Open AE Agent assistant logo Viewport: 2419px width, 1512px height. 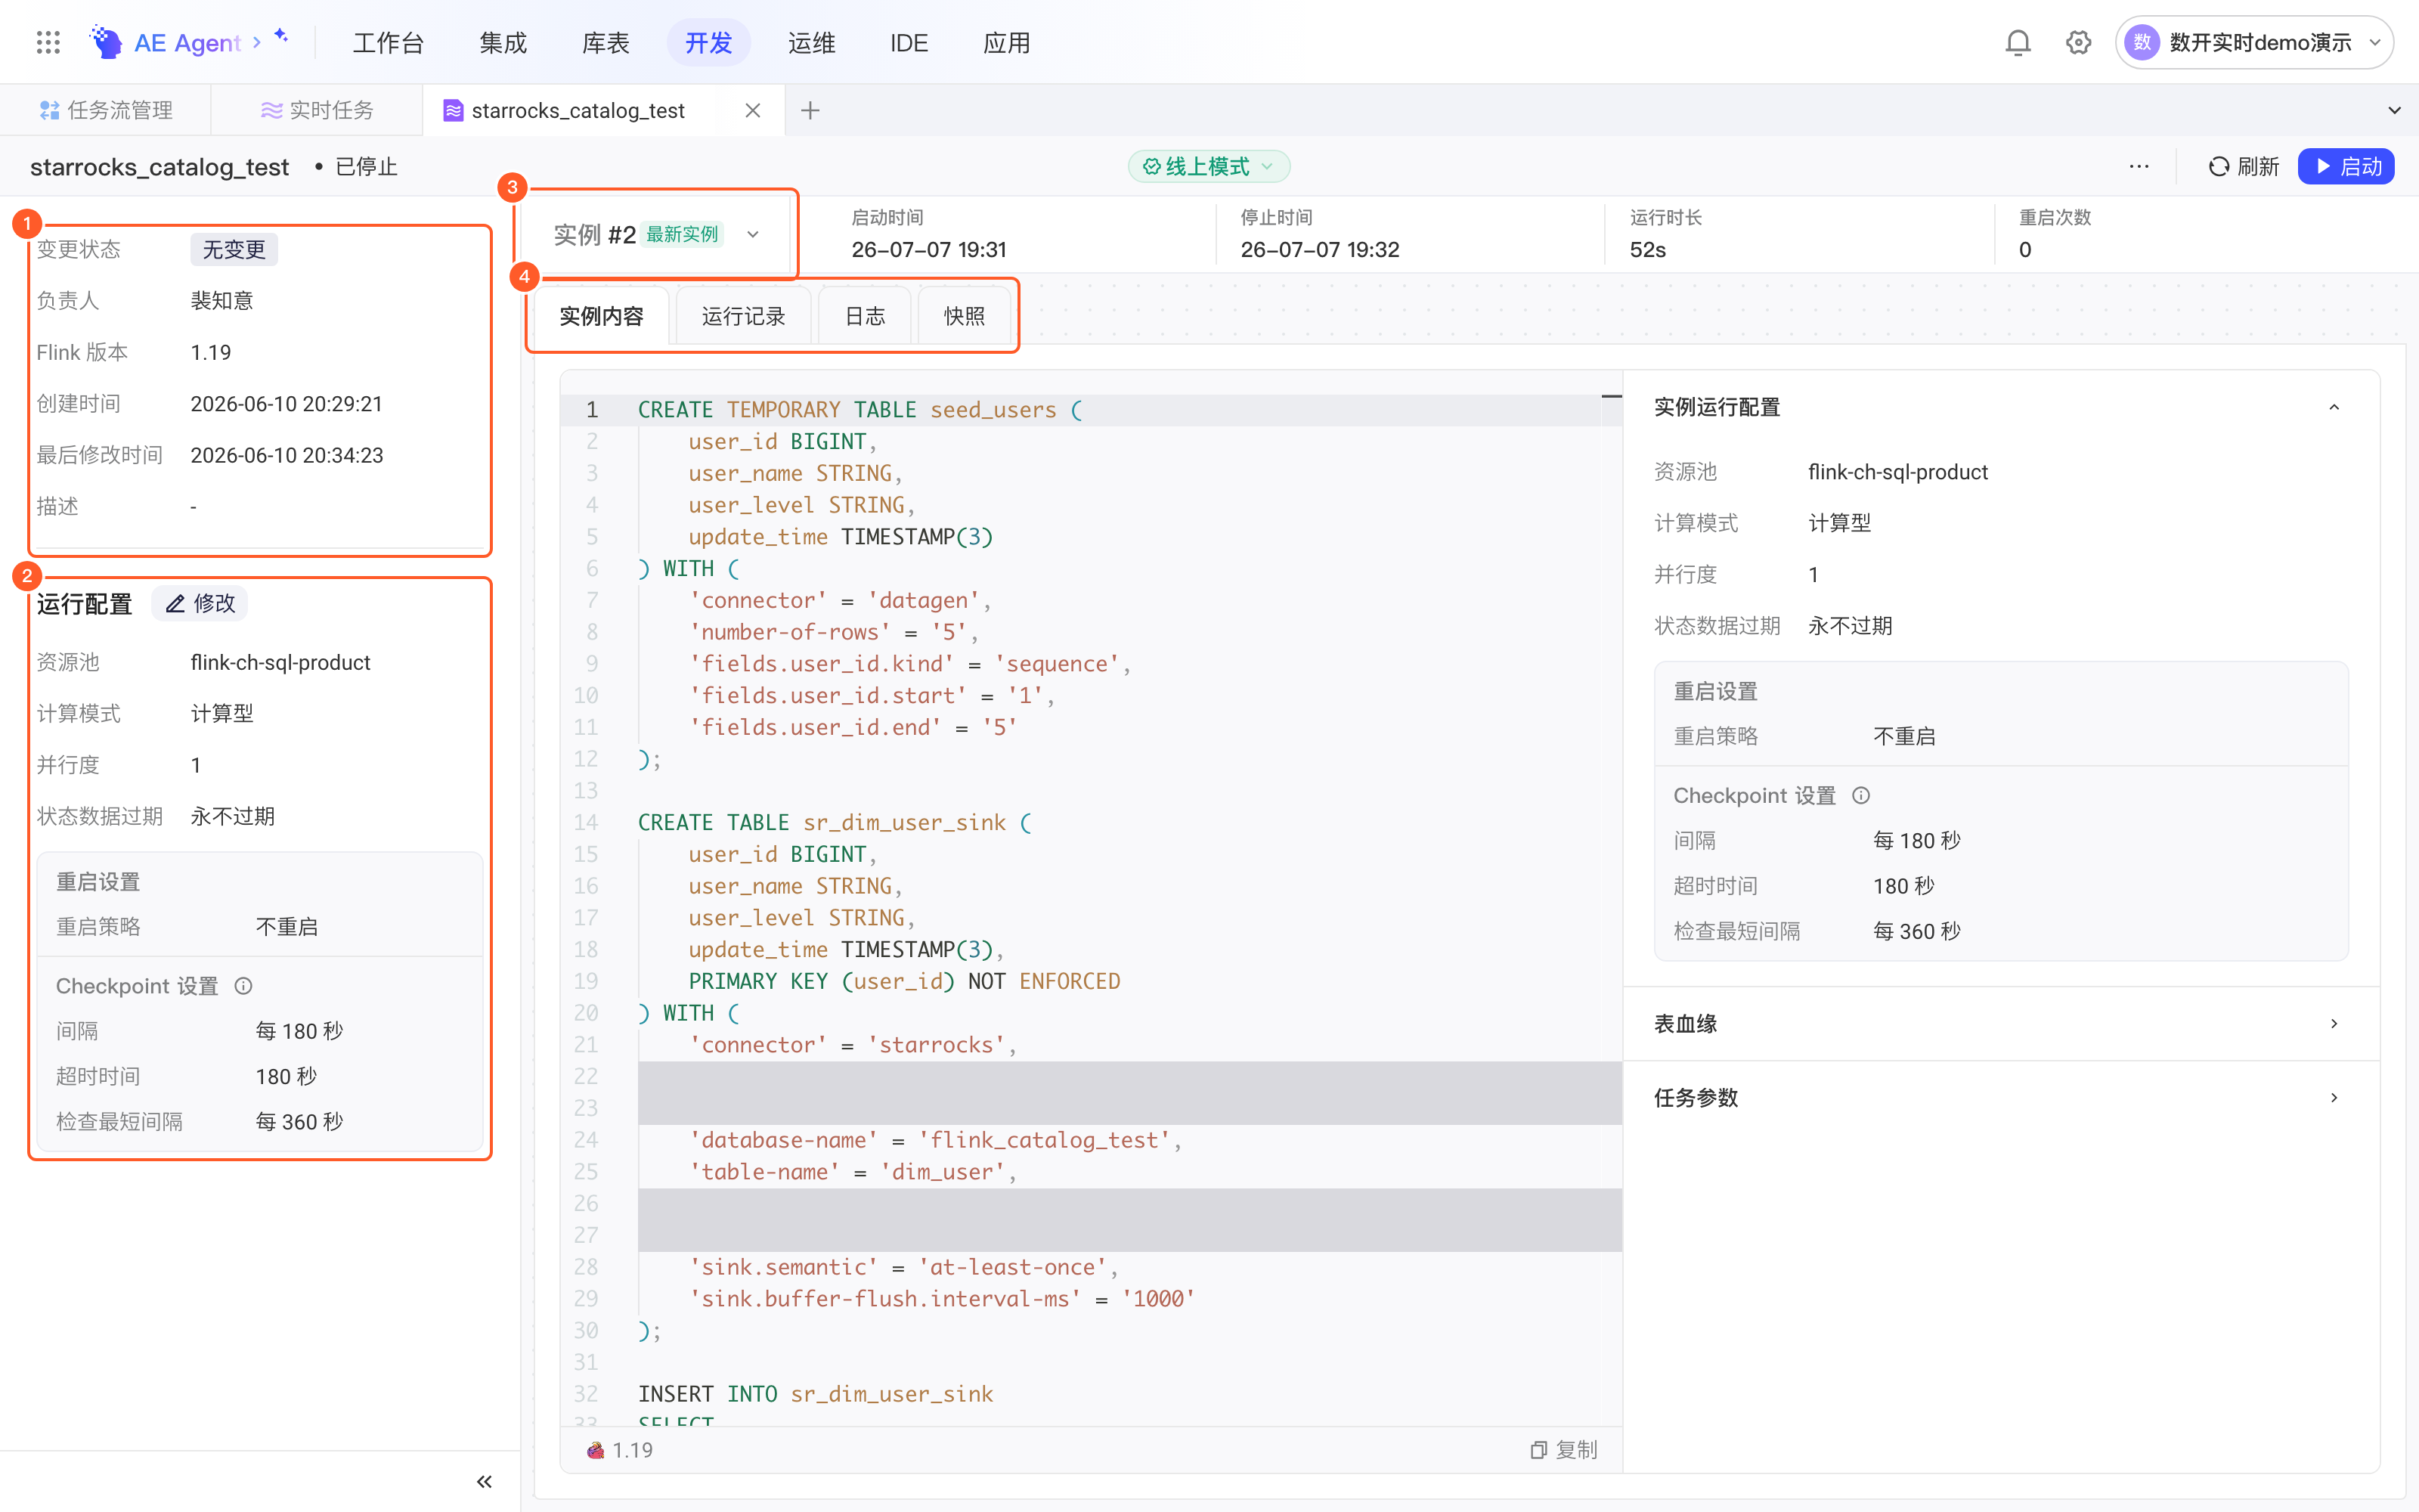pos(106,42)
